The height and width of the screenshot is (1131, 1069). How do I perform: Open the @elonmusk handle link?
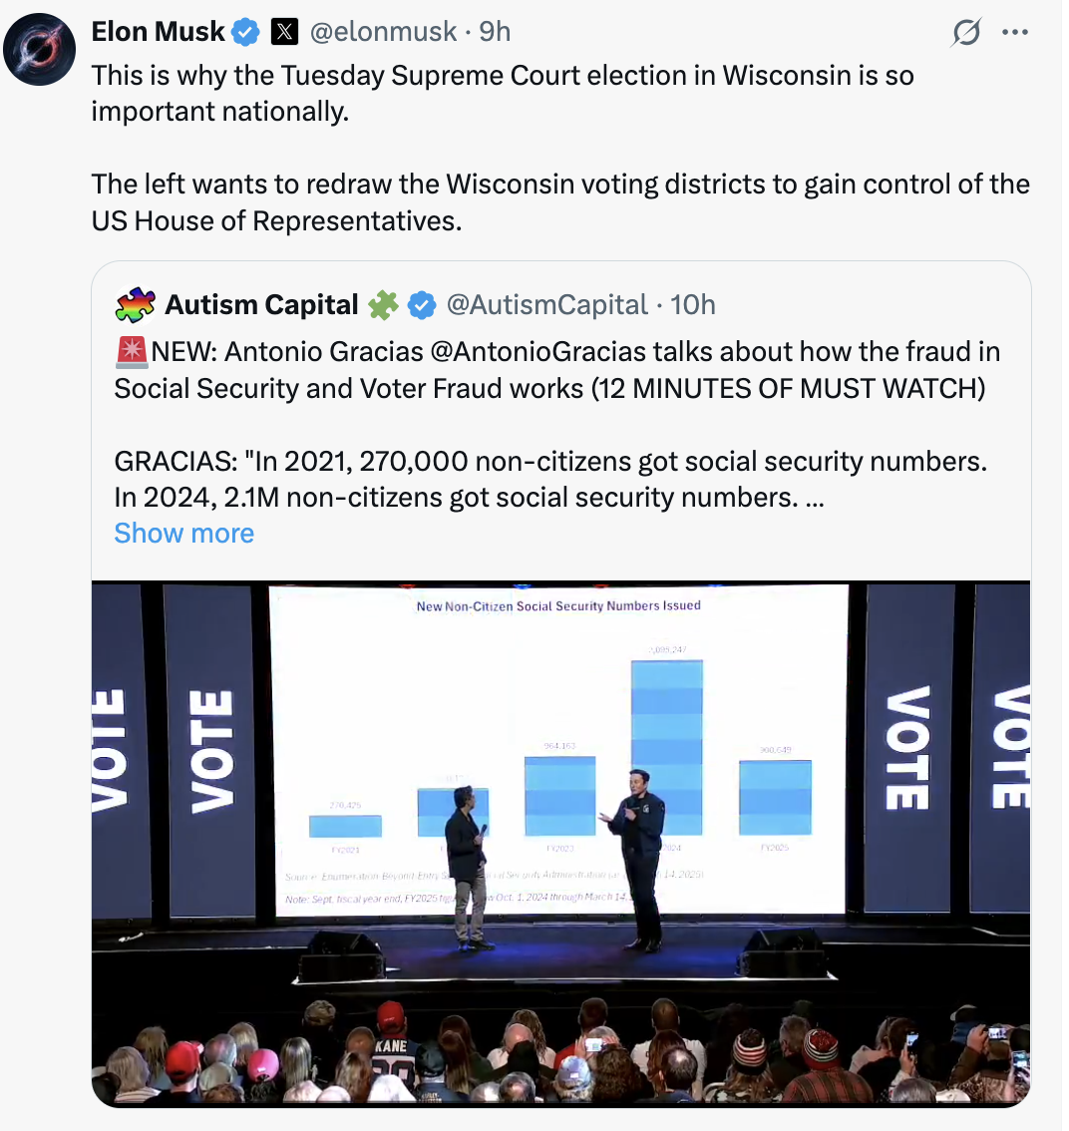click(383, 32)
